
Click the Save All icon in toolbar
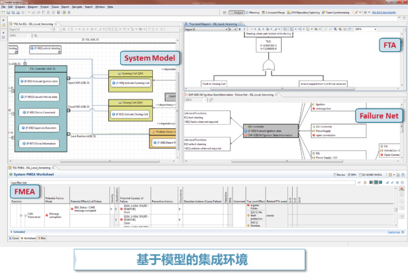pos(13,12)
